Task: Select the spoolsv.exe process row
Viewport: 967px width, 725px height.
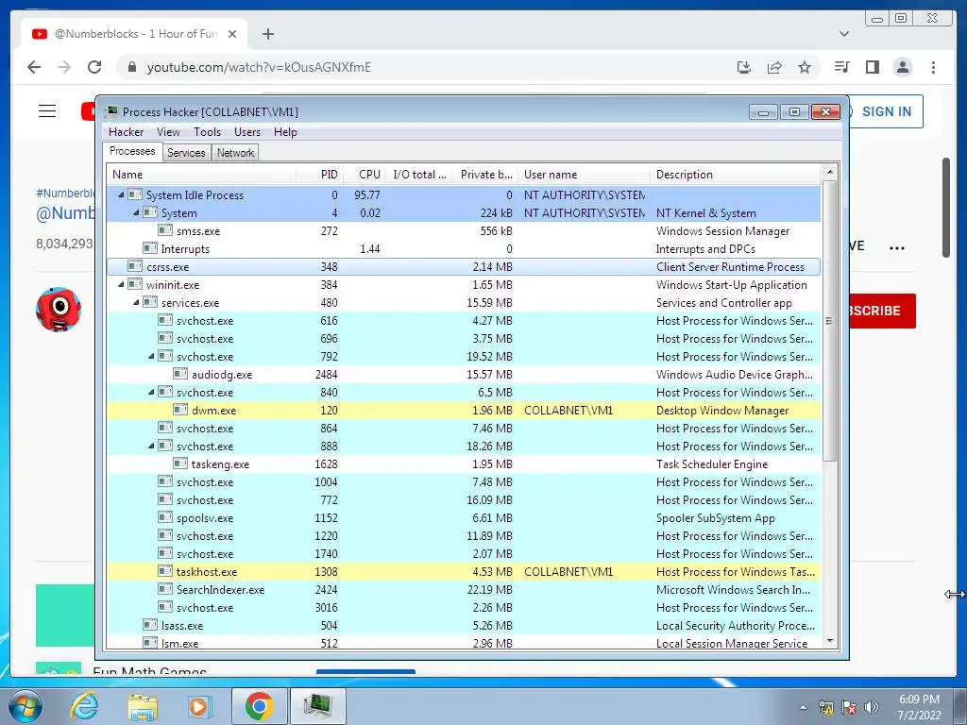Action: [464, 518]
